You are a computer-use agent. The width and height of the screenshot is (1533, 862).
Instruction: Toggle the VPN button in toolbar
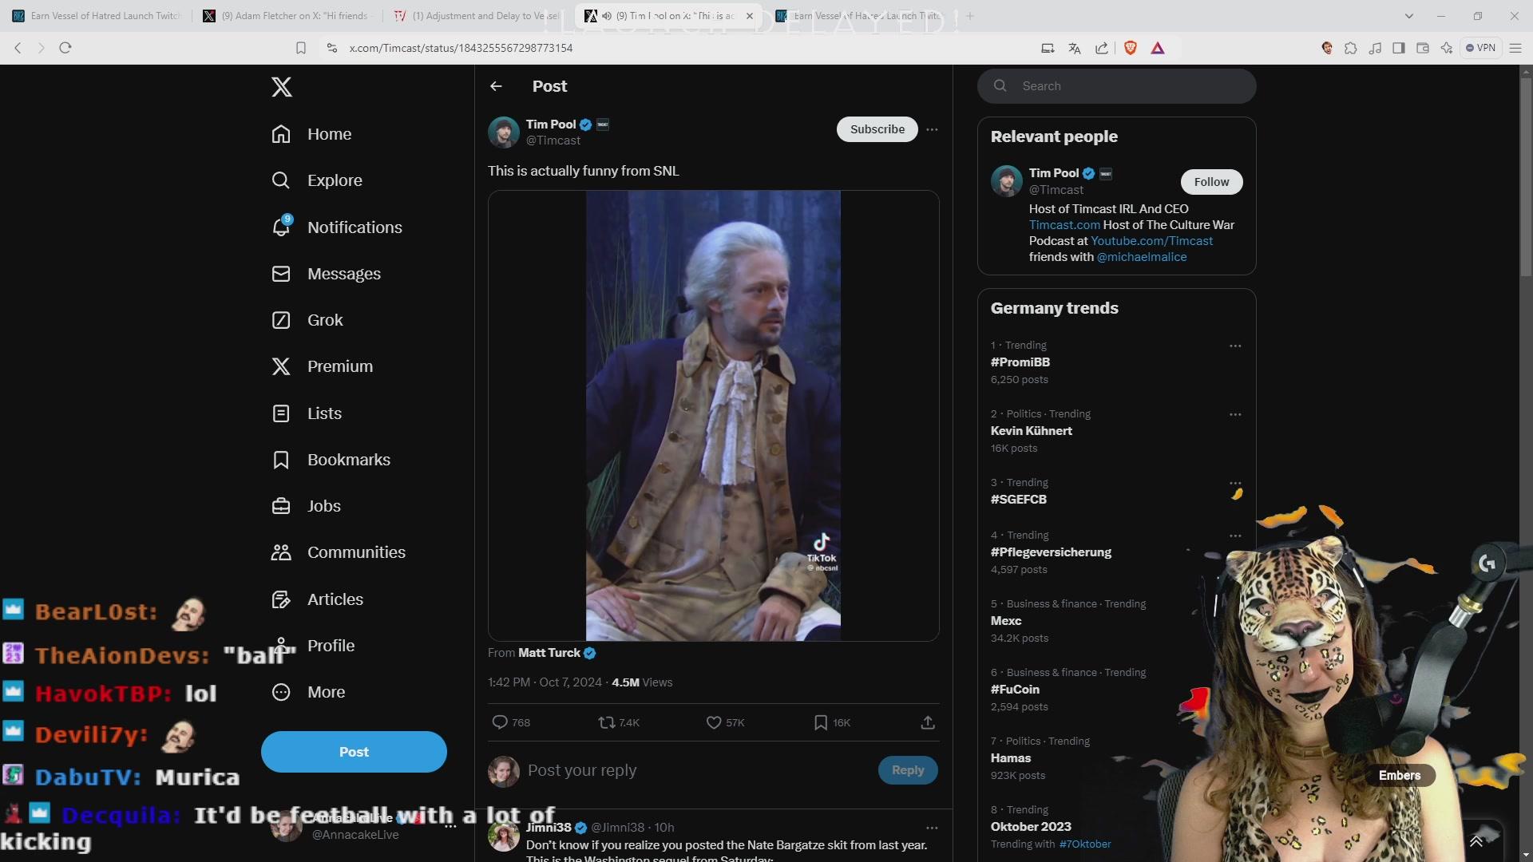[1480, 48]
